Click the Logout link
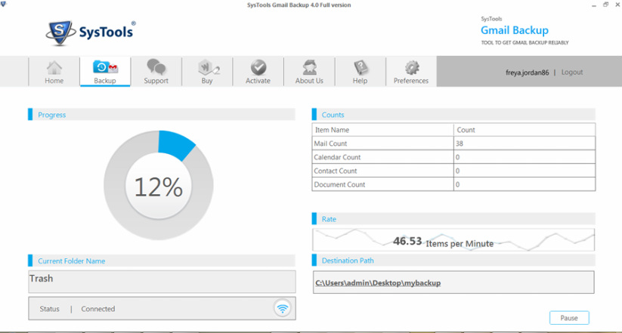 point(572,72)
